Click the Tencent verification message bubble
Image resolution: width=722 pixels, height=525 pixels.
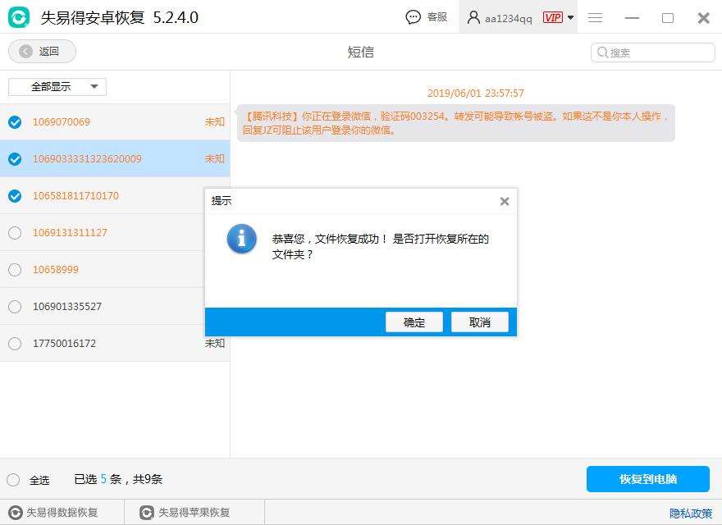[x=456, y=123]
